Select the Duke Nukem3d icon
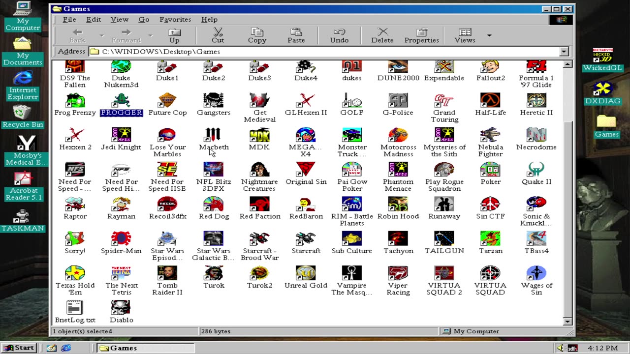This screenshot has height=354, width=630. (121, 67)
